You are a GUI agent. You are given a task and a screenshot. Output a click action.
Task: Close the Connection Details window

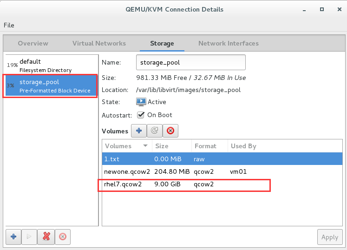point(340,9)
